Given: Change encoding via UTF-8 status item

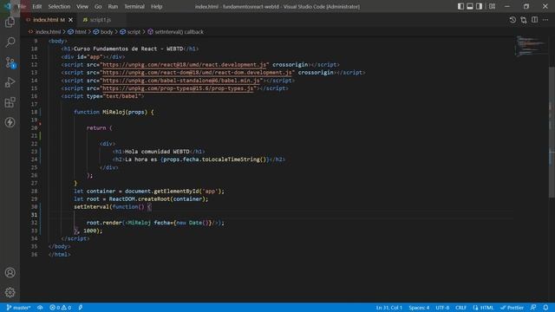Looking at the screenshot, I should pyautogui.click(x=442, y=308).
